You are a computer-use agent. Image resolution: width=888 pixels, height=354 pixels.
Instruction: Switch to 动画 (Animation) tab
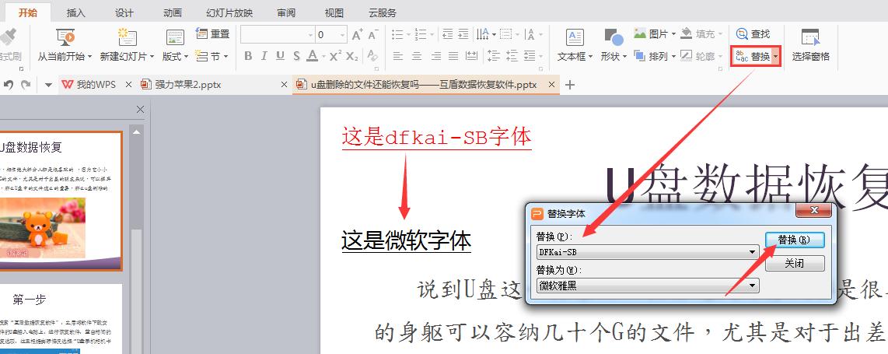coord(172,13)
